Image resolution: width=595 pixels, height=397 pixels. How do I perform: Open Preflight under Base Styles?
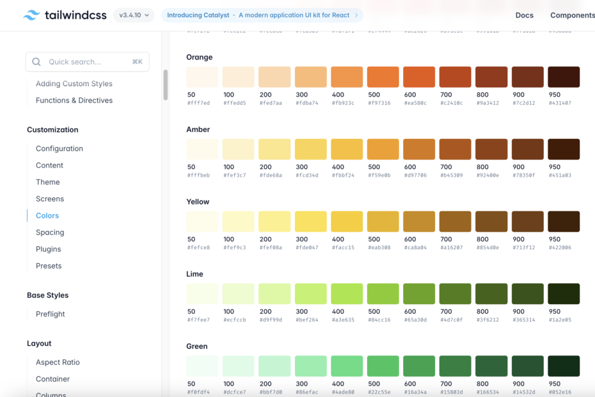[51, 314]
